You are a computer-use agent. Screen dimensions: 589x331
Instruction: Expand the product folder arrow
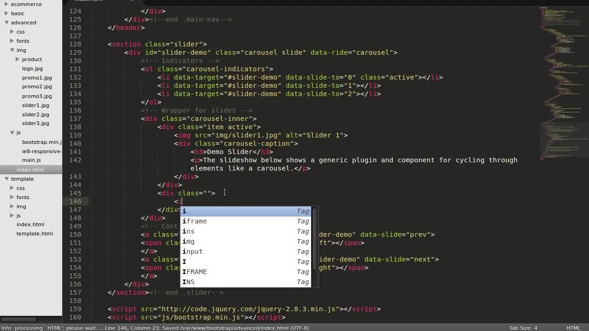pyautogui.click(x=18, y=59)
